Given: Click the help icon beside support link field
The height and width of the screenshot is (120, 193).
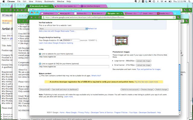Looking at the screenshot, I should (40, 64).
